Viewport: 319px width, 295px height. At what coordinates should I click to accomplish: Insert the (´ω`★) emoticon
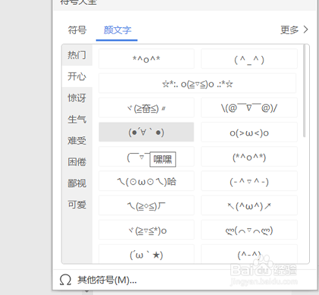[x=146, y=254]
